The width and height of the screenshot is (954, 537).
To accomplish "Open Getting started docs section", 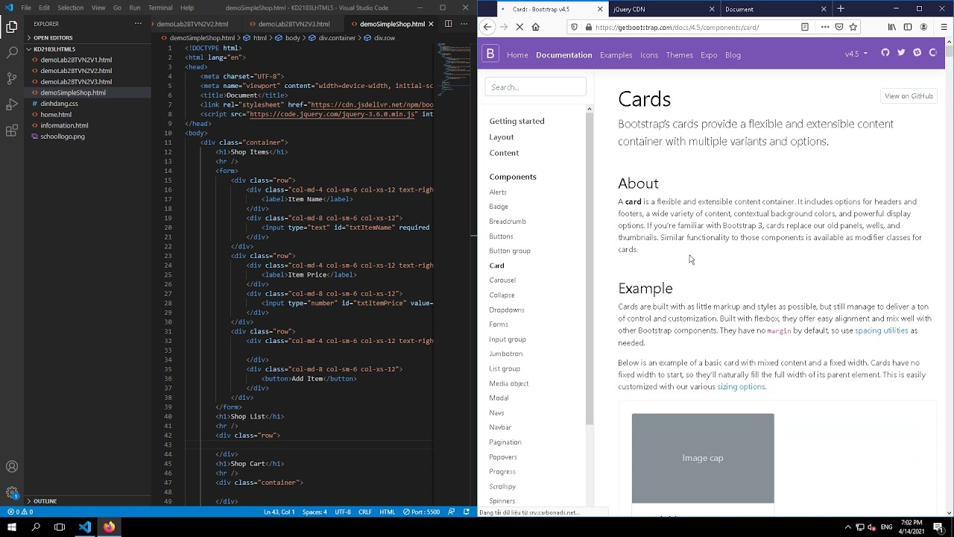I will click(x=517, y=121).
